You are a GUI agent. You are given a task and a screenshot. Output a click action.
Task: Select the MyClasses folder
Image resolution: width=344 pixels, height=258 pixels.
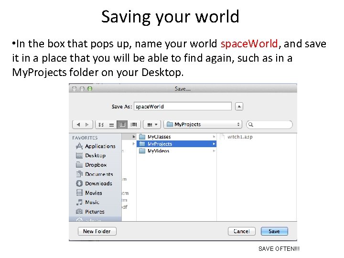[x=177, y=137]
